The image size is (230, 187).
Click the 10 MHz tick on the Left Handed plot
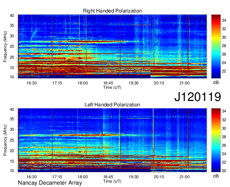12,171
